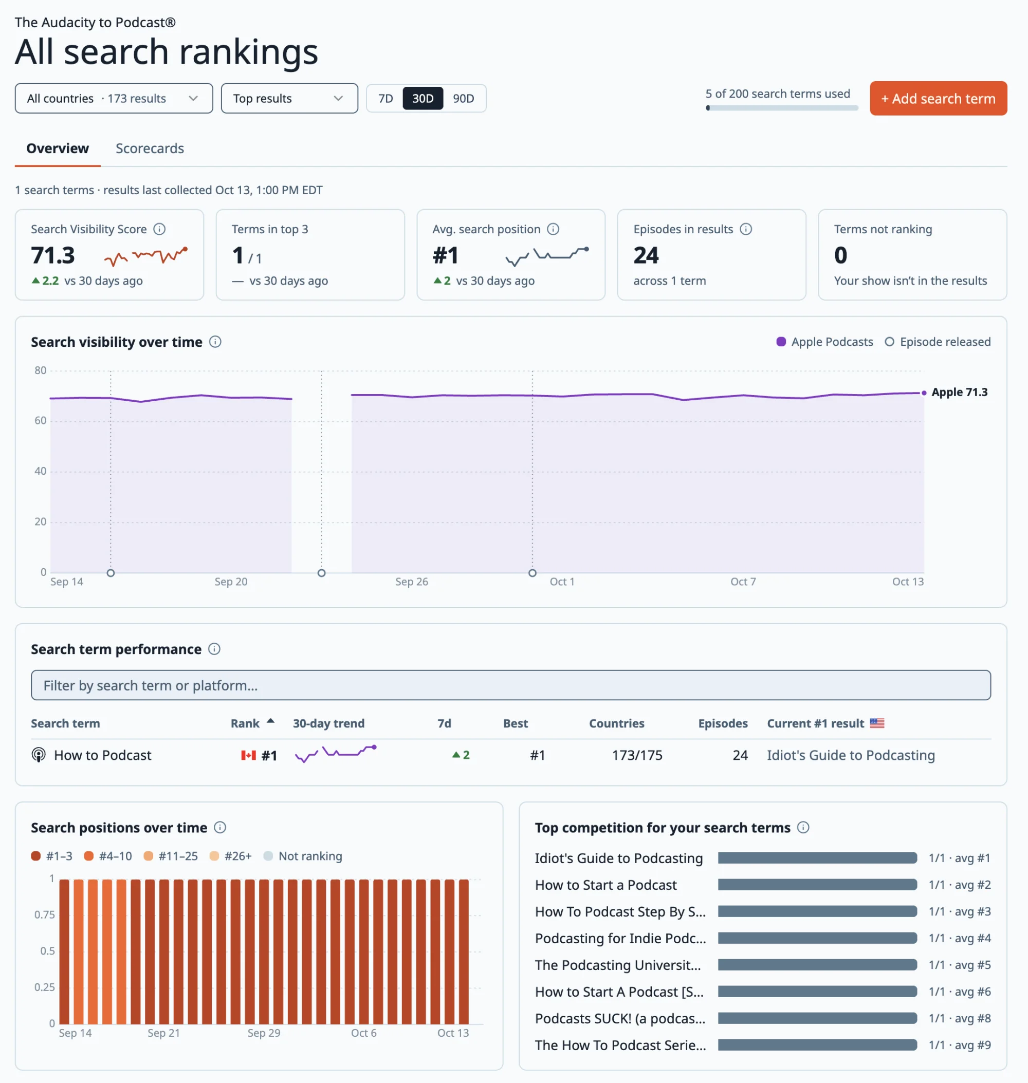This screenshot has width=1028, height=1083.
Task: Click info icon beside Episodes in results
Action: (x=746, y=229)
